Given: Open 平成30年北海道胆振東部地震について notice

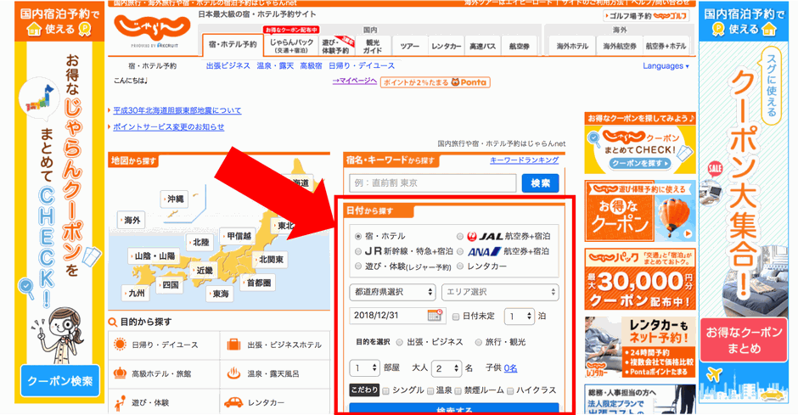Looking at the screenshot, I should click(177, 110).
